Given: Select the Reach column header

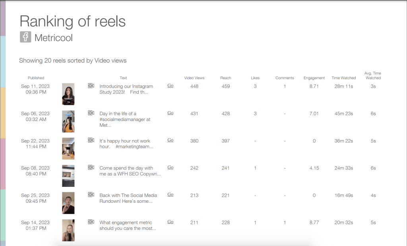Looking at the screenshot, I should click(x=225, y=78).
